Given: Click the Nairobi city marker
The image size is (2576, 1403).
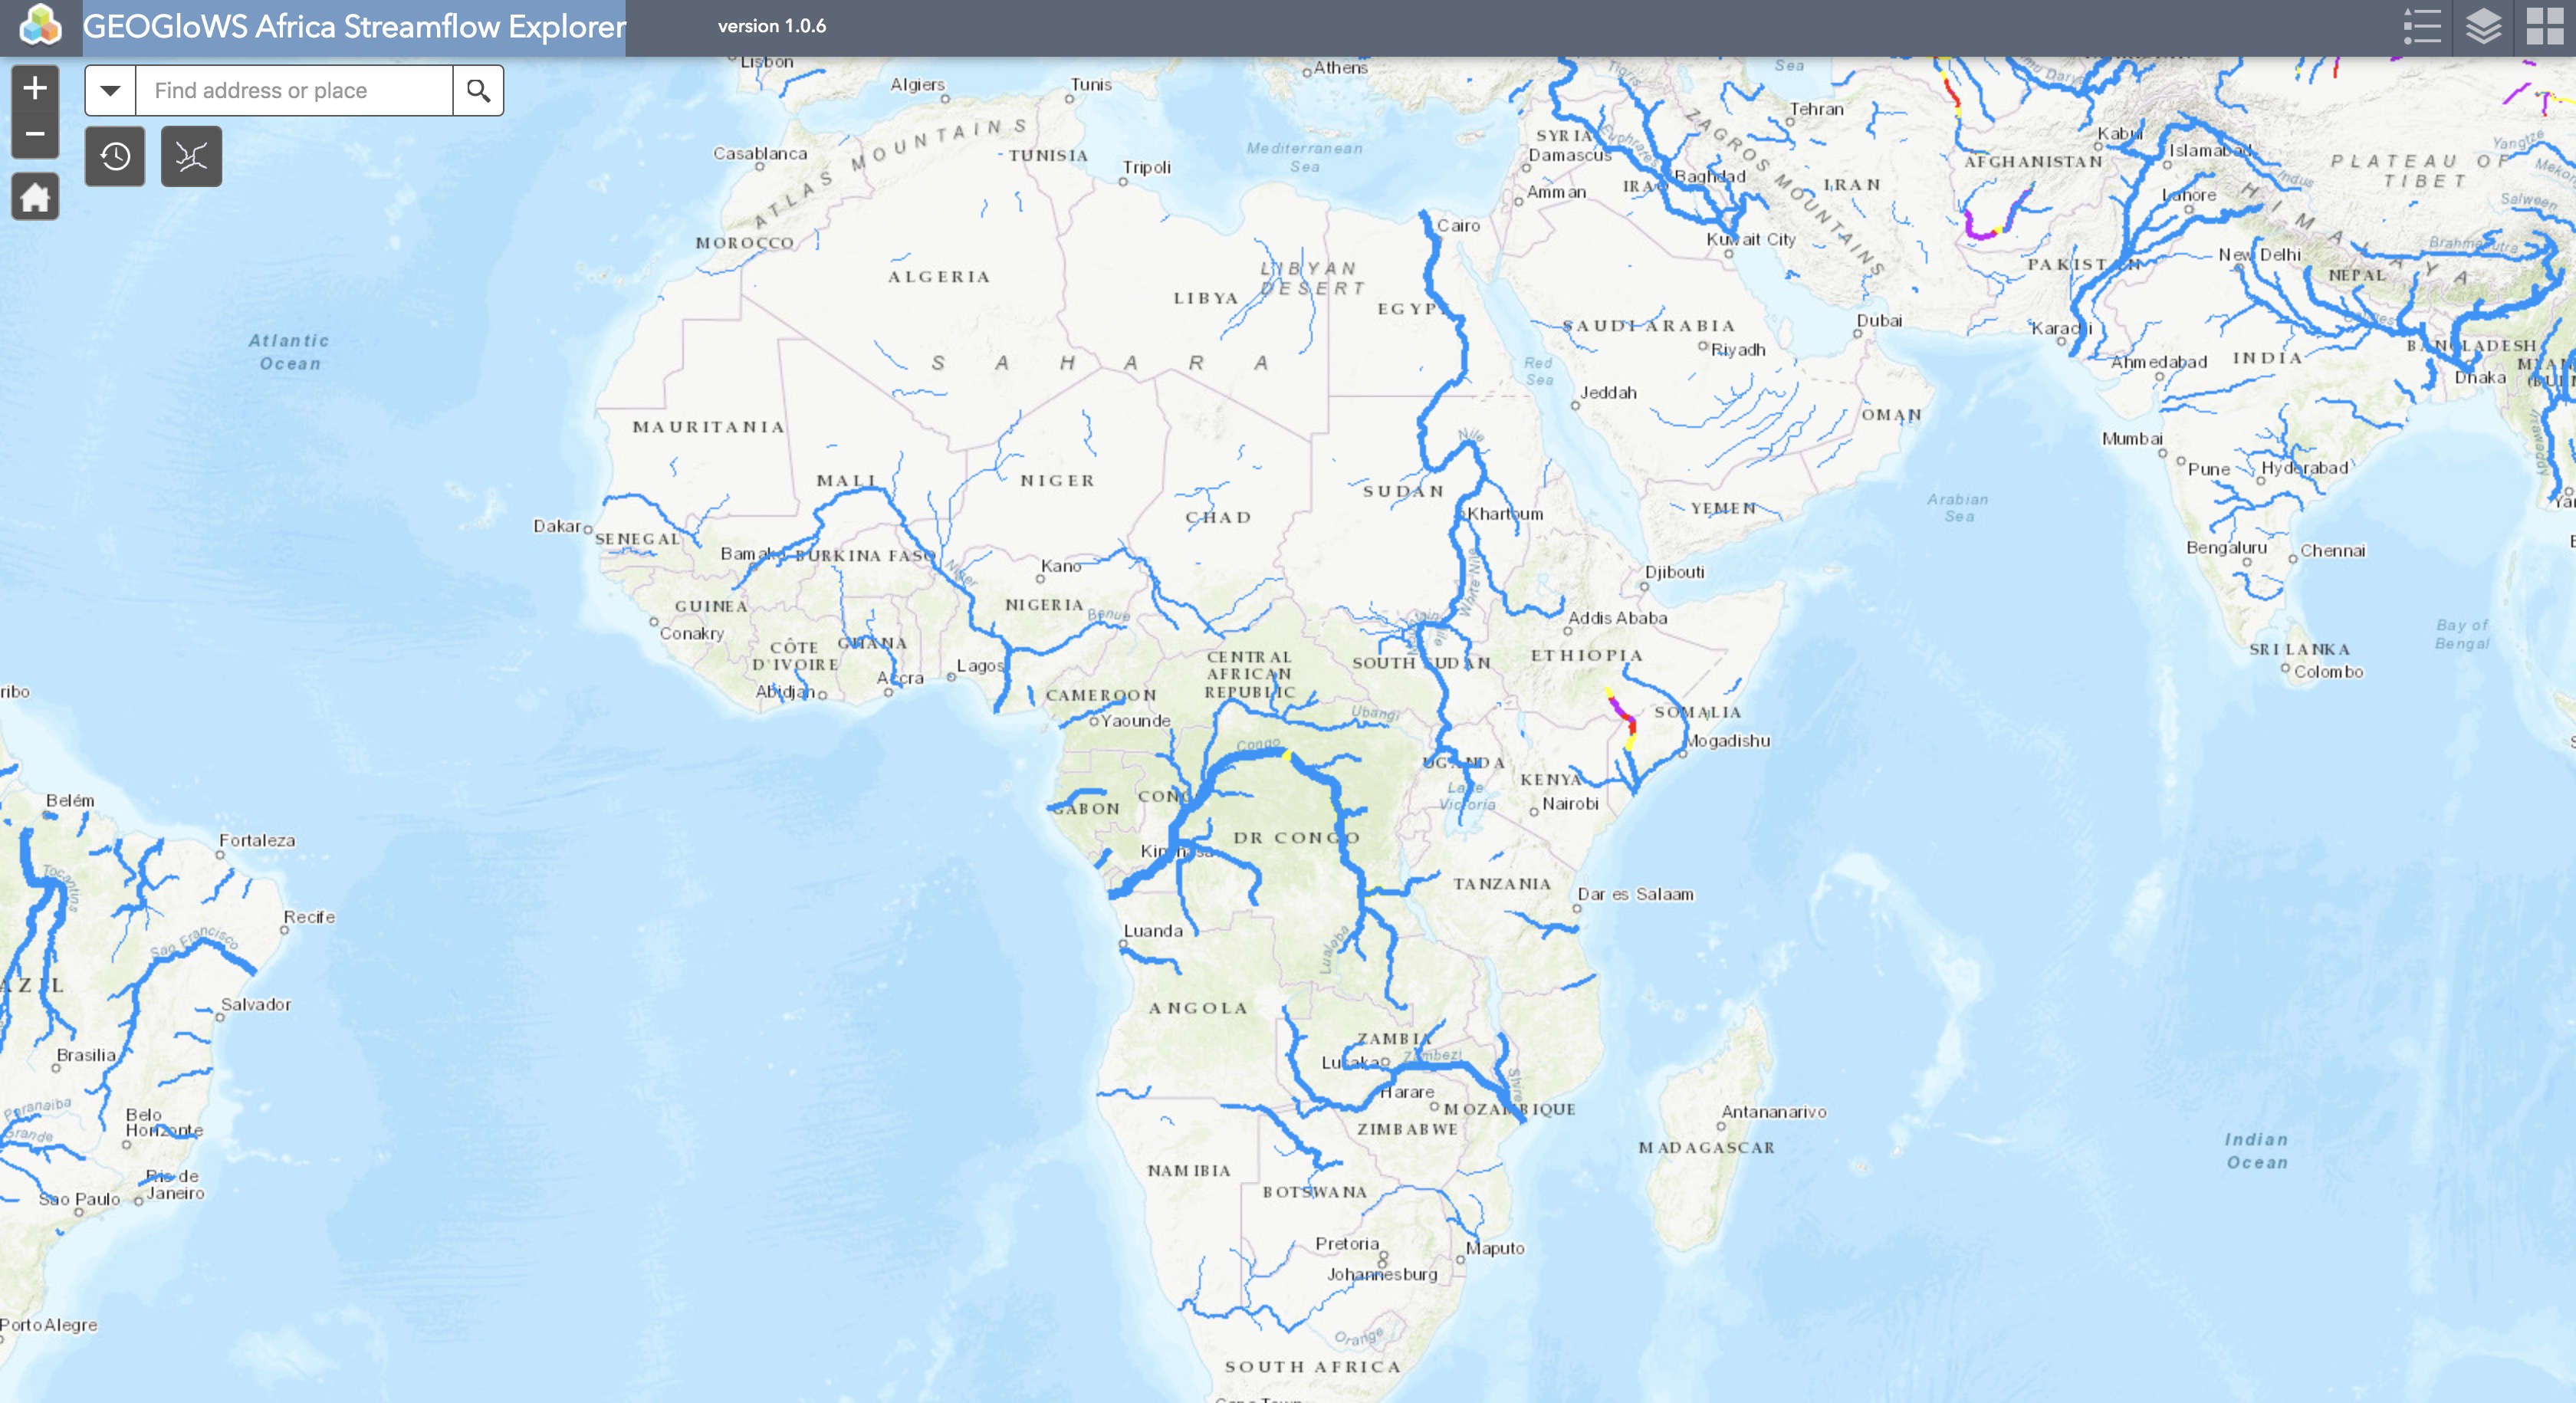Looking at the screenshot, I should [x=1533, y=812].
